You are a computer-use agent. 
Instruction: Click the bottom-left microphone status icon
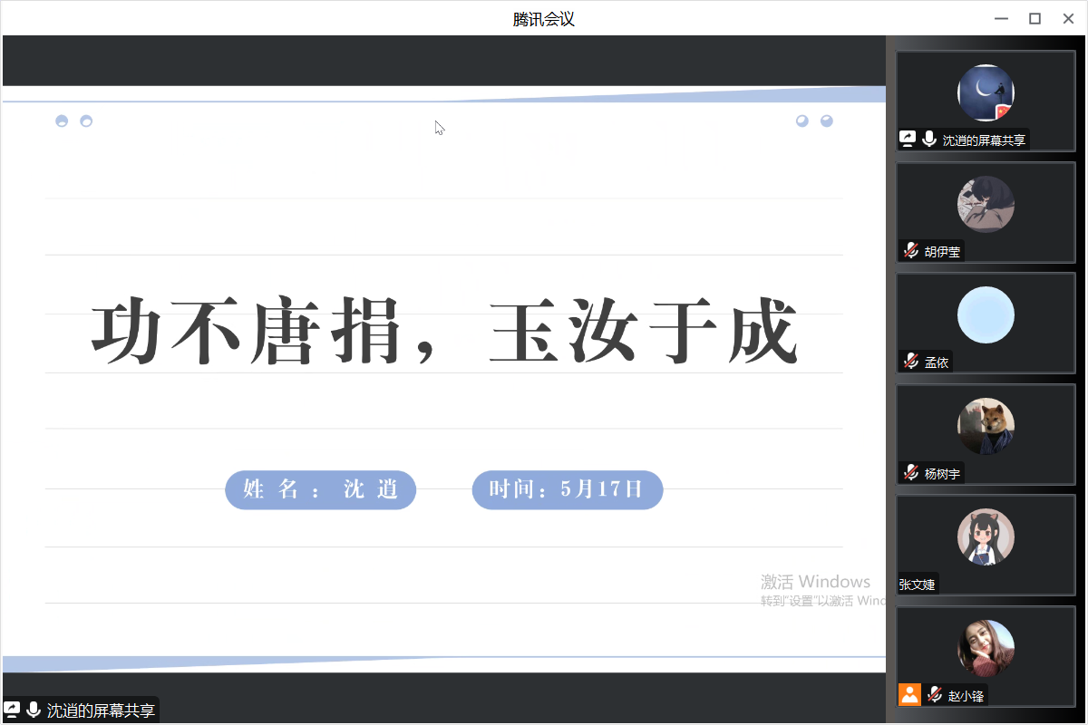point(34,710)
